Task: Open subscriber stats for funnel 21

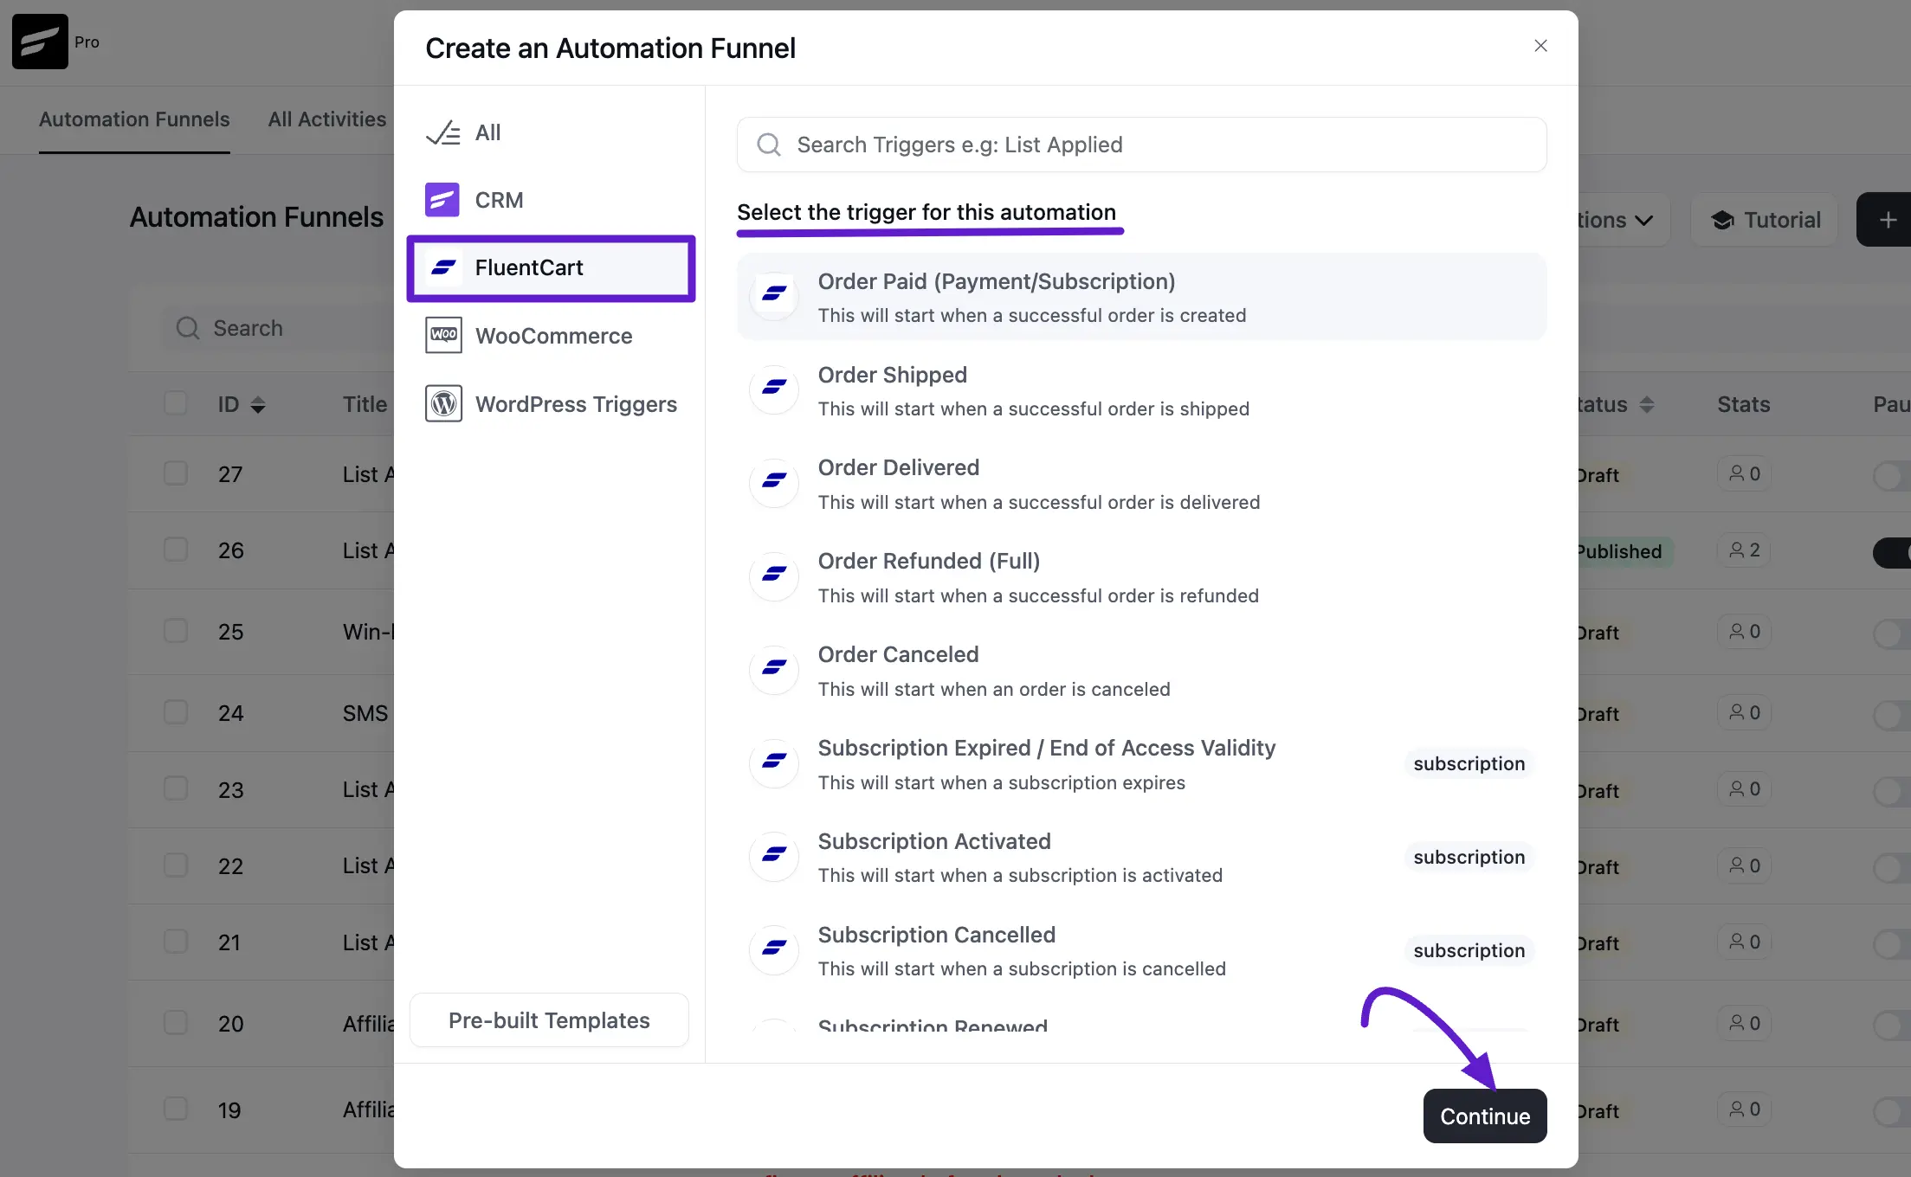Action: point(1744,942)
